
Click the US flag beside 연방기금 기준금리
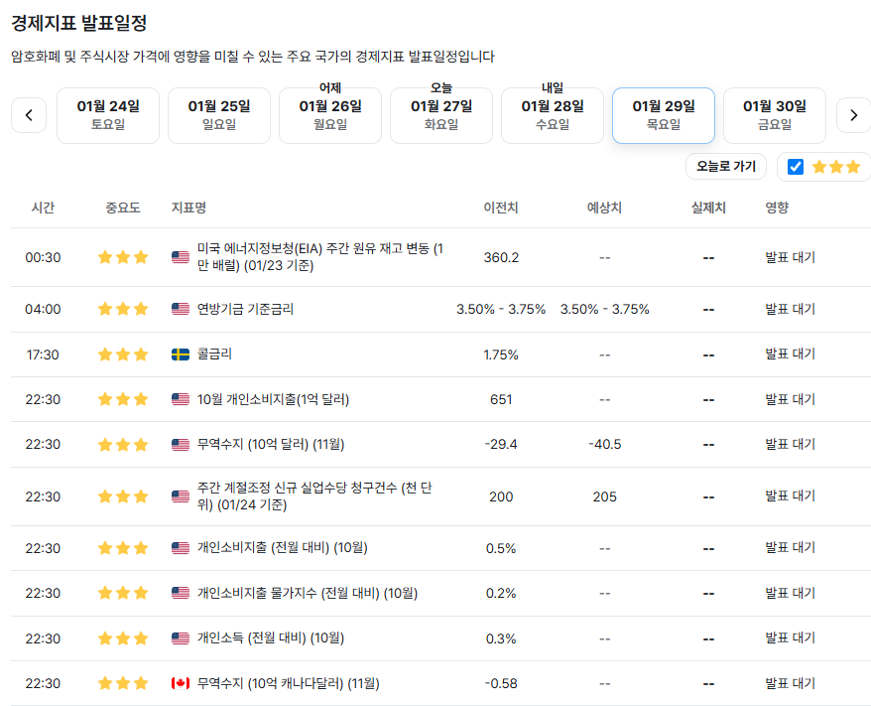pos(181,309)
